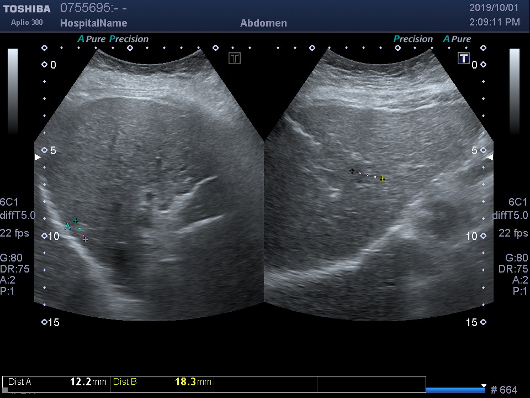The width and height of the screenshot is (530, 398).
Task: Toggle ApliPure on the left image
Action: click(x=92, y=39)
